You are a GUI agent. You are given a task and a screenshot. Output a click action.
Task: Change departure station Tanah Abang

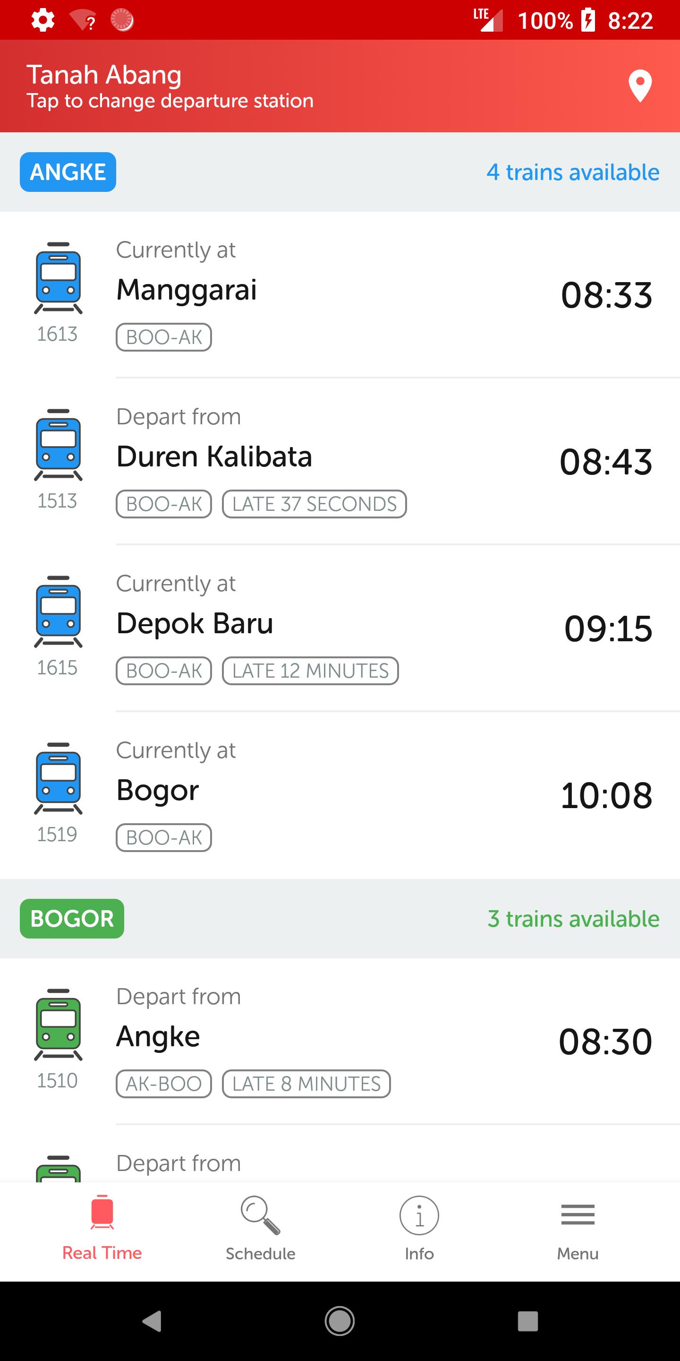pos(170,86)
